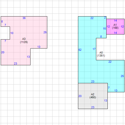Click the 22 dimension on top of cyan shape
Screen dimensions: 125x125
[92, 18]
